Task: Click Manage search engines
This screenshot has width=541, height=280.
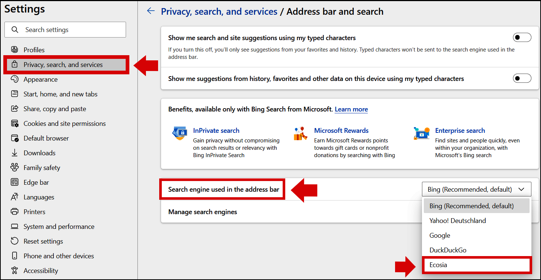Action: pyautogui.click(x=203, y=212)
